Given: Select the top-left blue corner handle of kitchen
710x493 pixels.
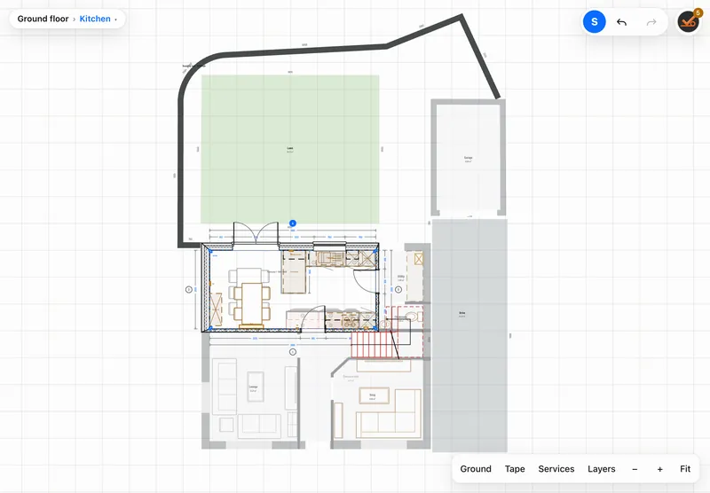Looking at the screenshot, I should coord(209,251).
